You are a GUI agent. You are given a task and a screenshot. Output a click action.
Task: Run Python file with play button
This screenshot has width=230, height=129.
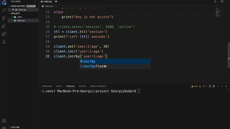(215, 1)
